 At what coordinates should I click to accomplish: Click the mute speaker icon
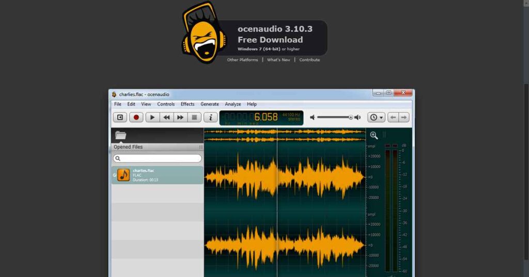[313, 117]
